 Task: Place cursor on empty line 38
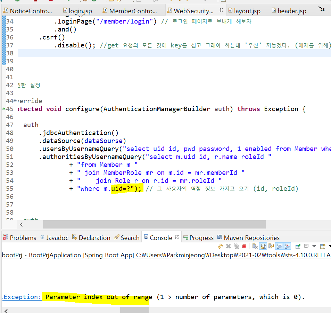(x=174, y=53)
